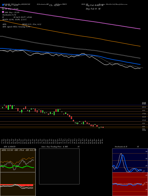Click the 'Intra Day Trading Price & MR' title

click(x=54, y=147)
